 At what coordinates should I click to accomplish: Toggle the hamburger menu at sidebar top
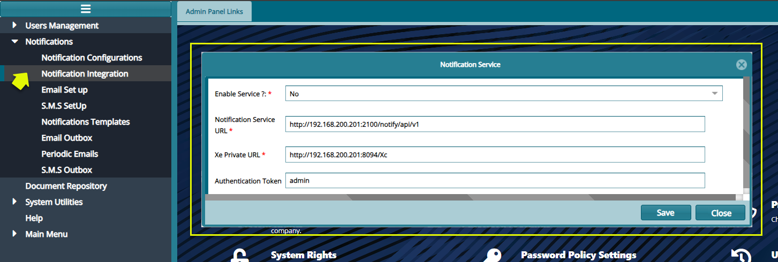[86, 9]
